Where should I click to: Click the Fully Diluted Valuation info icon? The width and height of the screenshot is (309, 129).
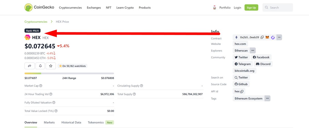(x=54, y=103)
